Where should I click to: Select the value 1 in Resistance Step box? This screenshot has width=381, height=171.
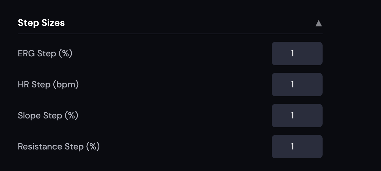[x=292, y=147]
